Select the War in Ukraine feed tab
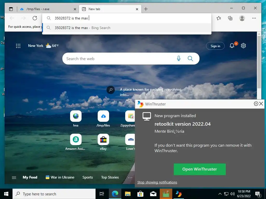 click(60, 177)
